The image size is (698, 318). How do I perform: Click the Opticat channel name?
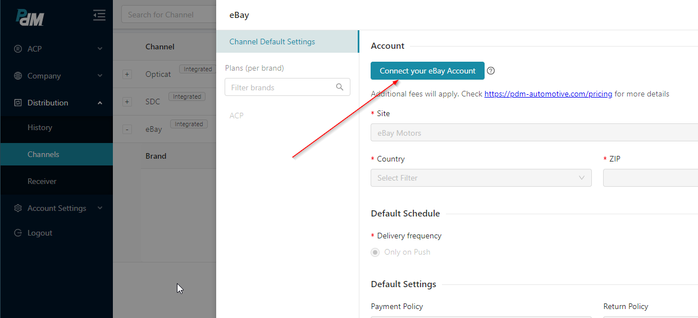158,74
